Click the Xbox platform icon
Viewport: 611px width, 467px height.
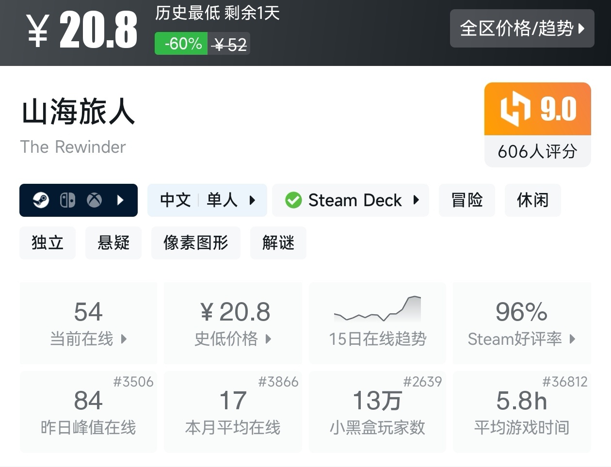pyautogui.click(x=94, y=200)
